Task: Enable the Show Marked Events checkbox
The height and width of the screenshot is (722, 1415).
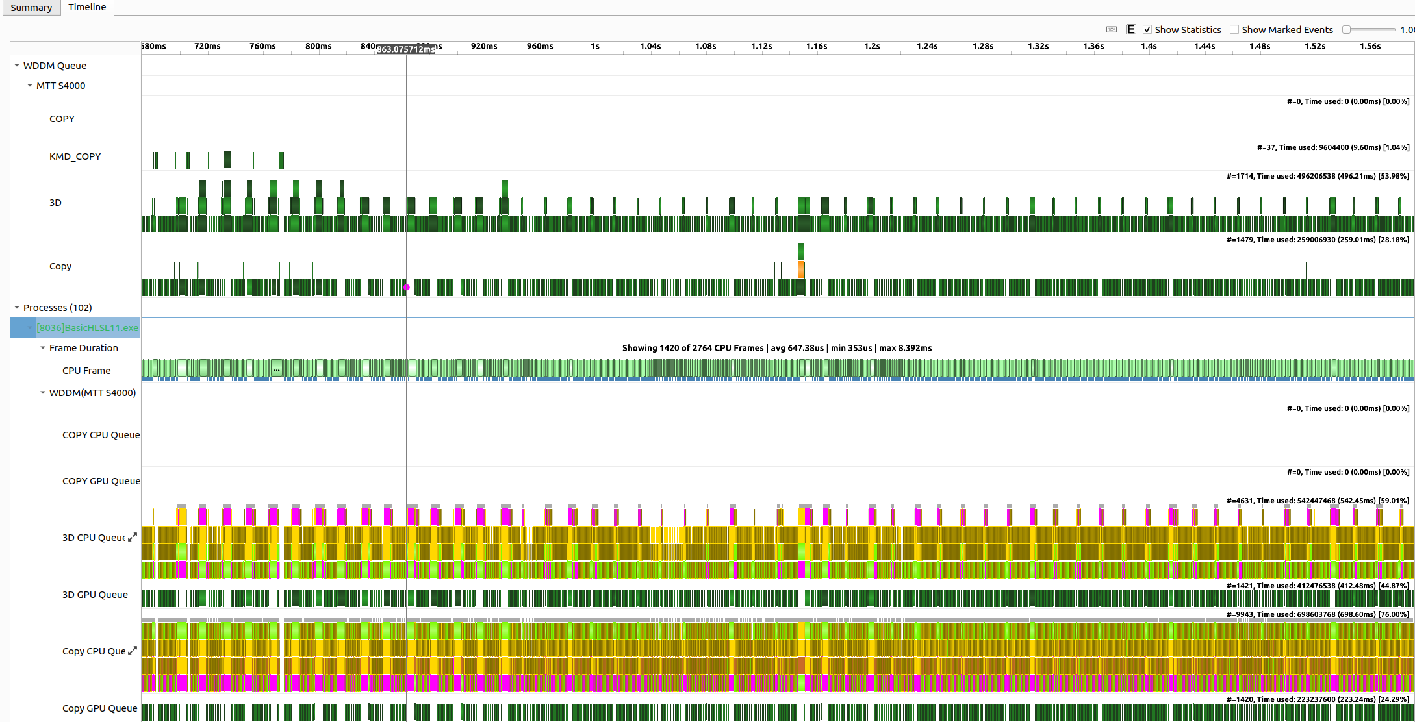Action: point(1234,30)
